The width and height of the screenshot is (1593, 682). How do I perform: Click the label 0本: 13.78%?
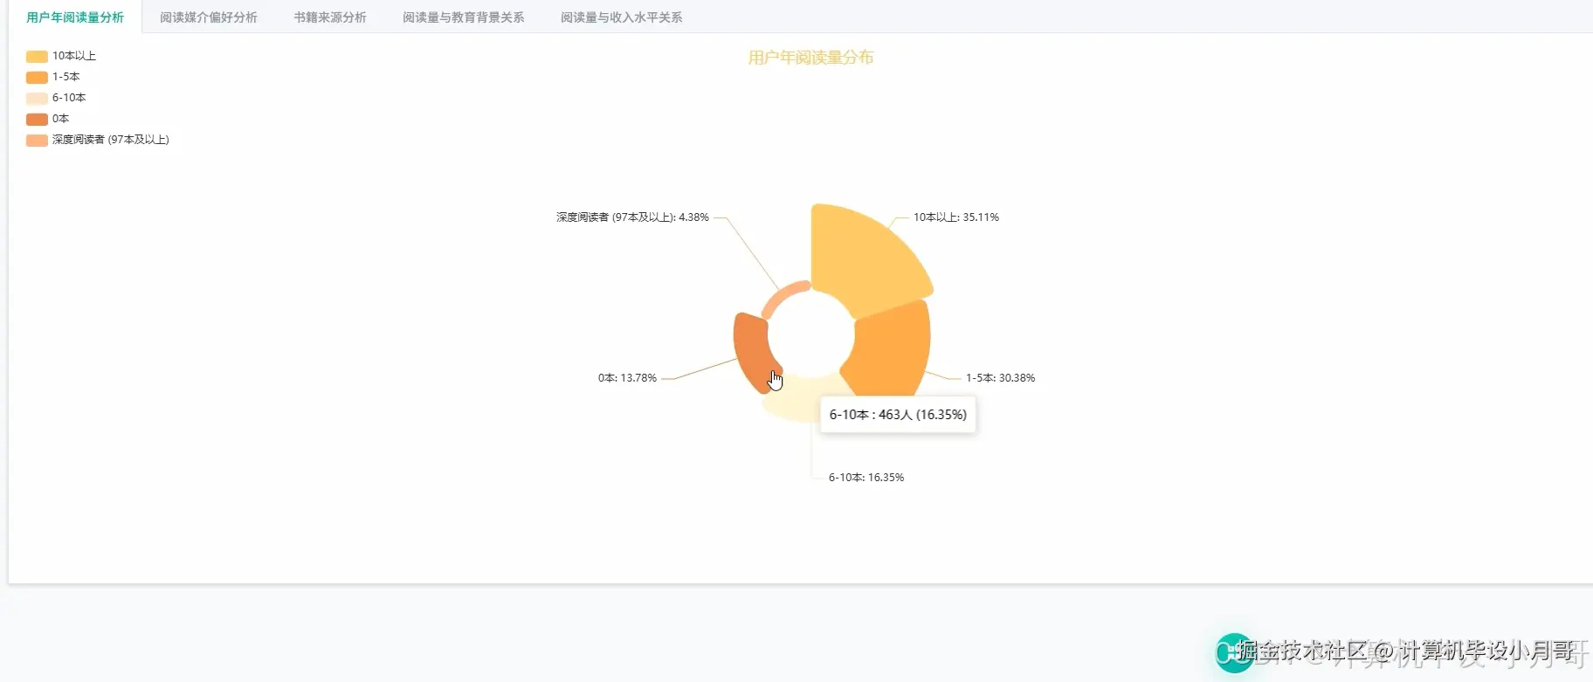(x=627, y=378)
